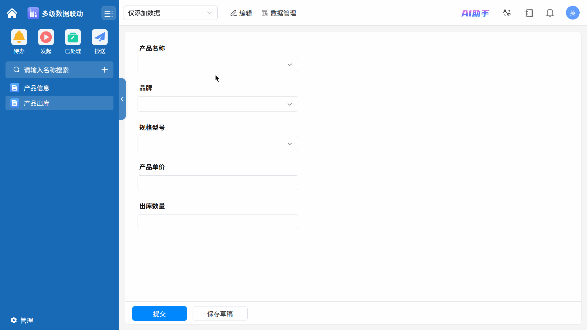This screenshot has width=587, height=330.
Task: Expand the 品牌 dropdown
Action: click(218, 104)
